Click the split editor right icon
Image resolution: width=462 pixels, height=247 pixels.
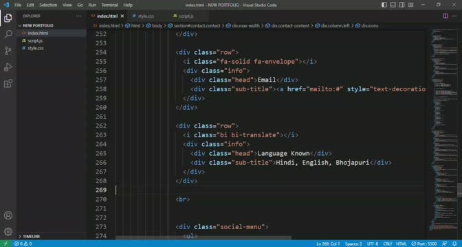click(445, 16)
